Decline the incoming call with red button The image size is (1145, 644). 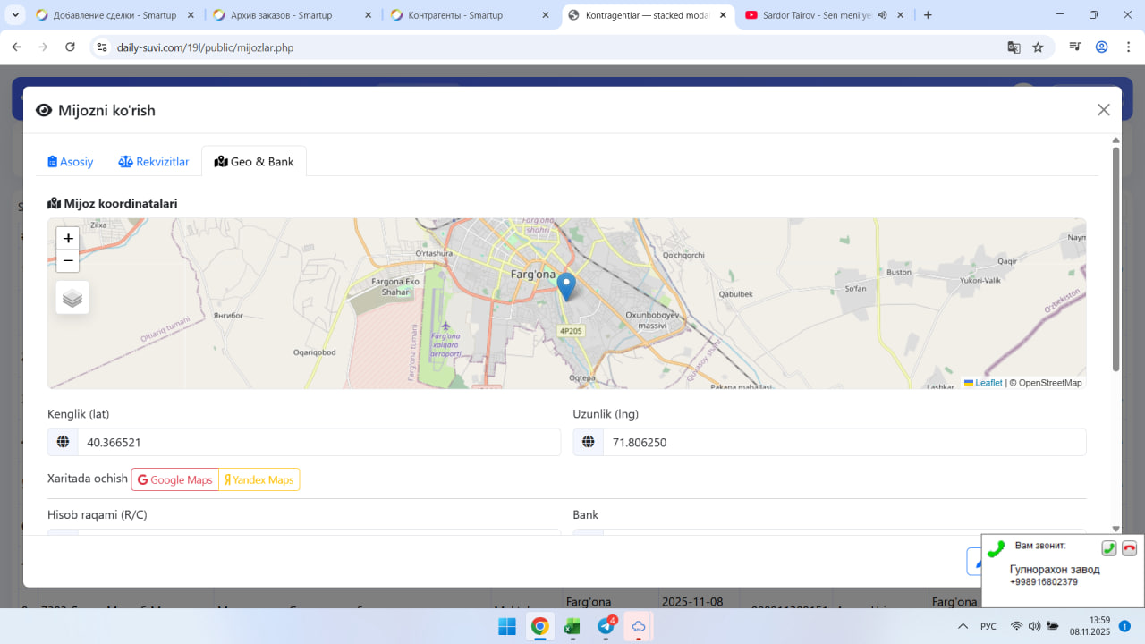[x=1129, y=548]
